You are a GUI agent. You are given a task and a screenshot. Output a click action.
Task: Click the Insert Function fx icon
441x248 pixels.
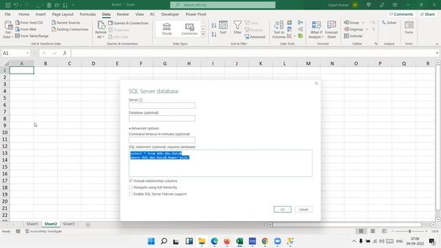point(65,53)
